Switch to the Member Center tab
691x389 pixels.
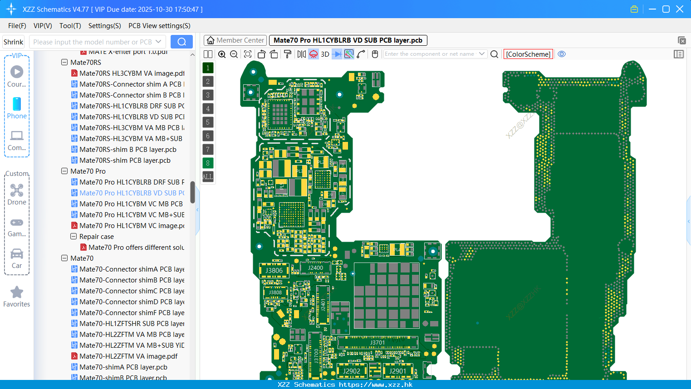click(x=235, y=40)
